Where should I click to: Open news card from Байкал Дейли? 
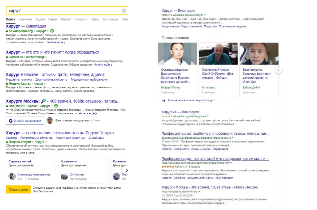[x=259, y=70]
